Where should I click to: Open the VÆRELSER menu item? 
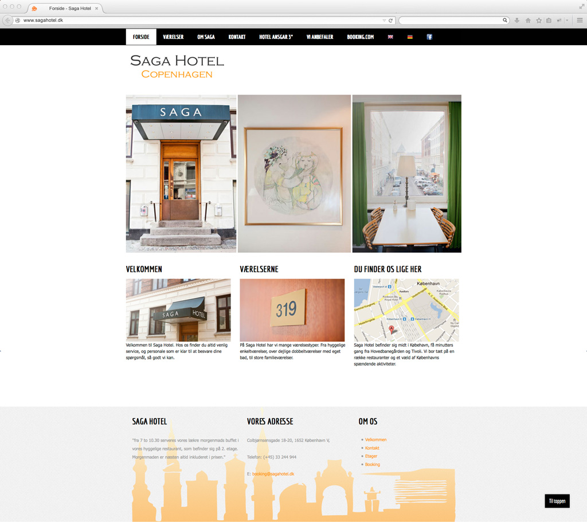tap(173, 37)
